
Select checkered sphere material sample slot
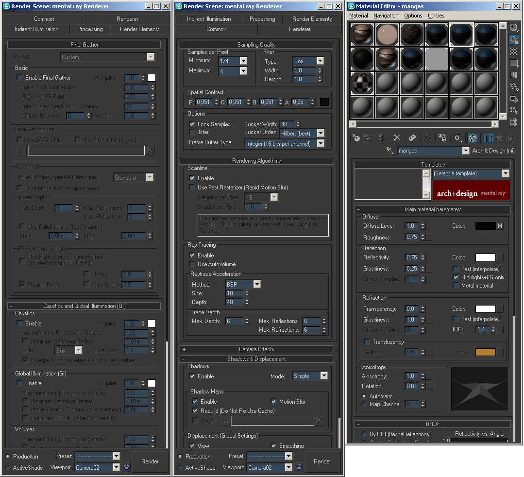tap(362, 83)
